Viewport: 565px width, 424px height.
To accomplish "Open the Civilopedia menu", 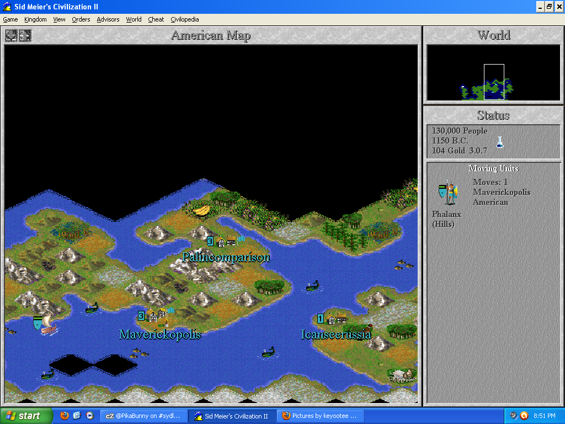I will 185,19.
